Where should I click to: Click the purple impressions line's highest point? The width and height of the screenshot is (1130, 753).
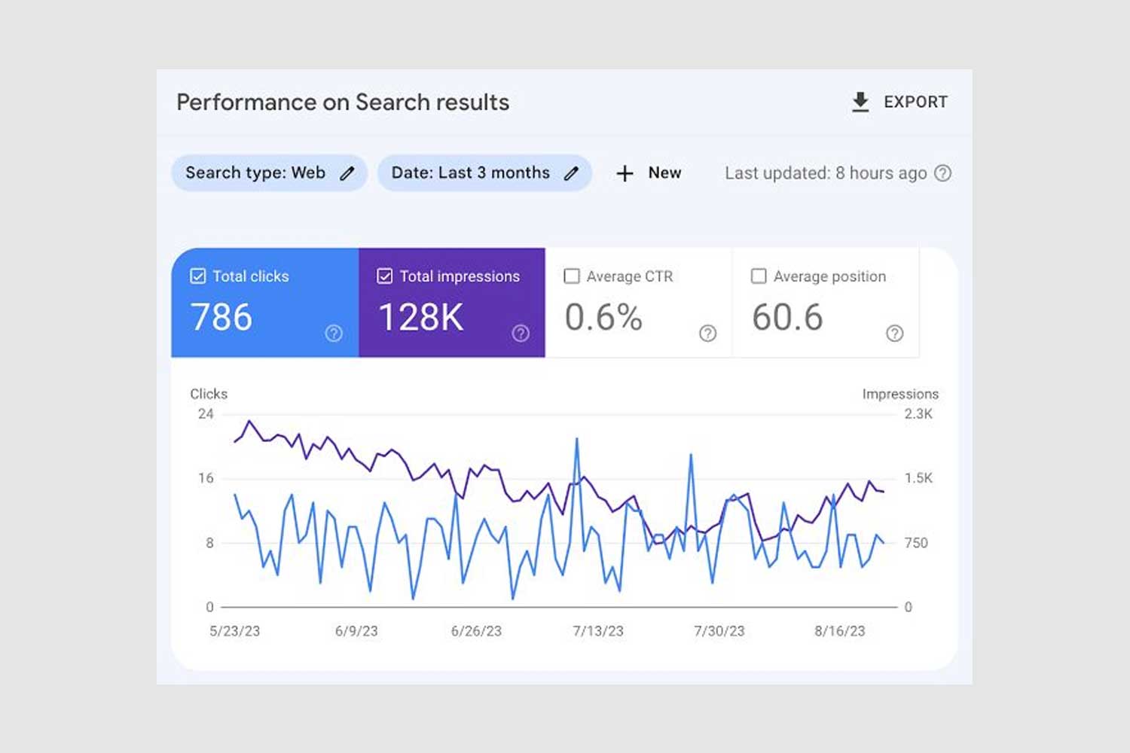tap(249, 422)
